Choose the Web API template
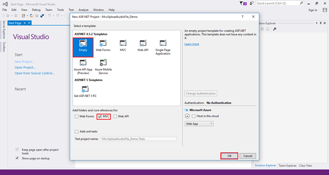The width and height of the screenshot is (329, 175). pos(143,46)
